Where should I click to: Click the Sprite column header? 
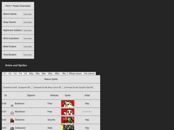(68, 95)
